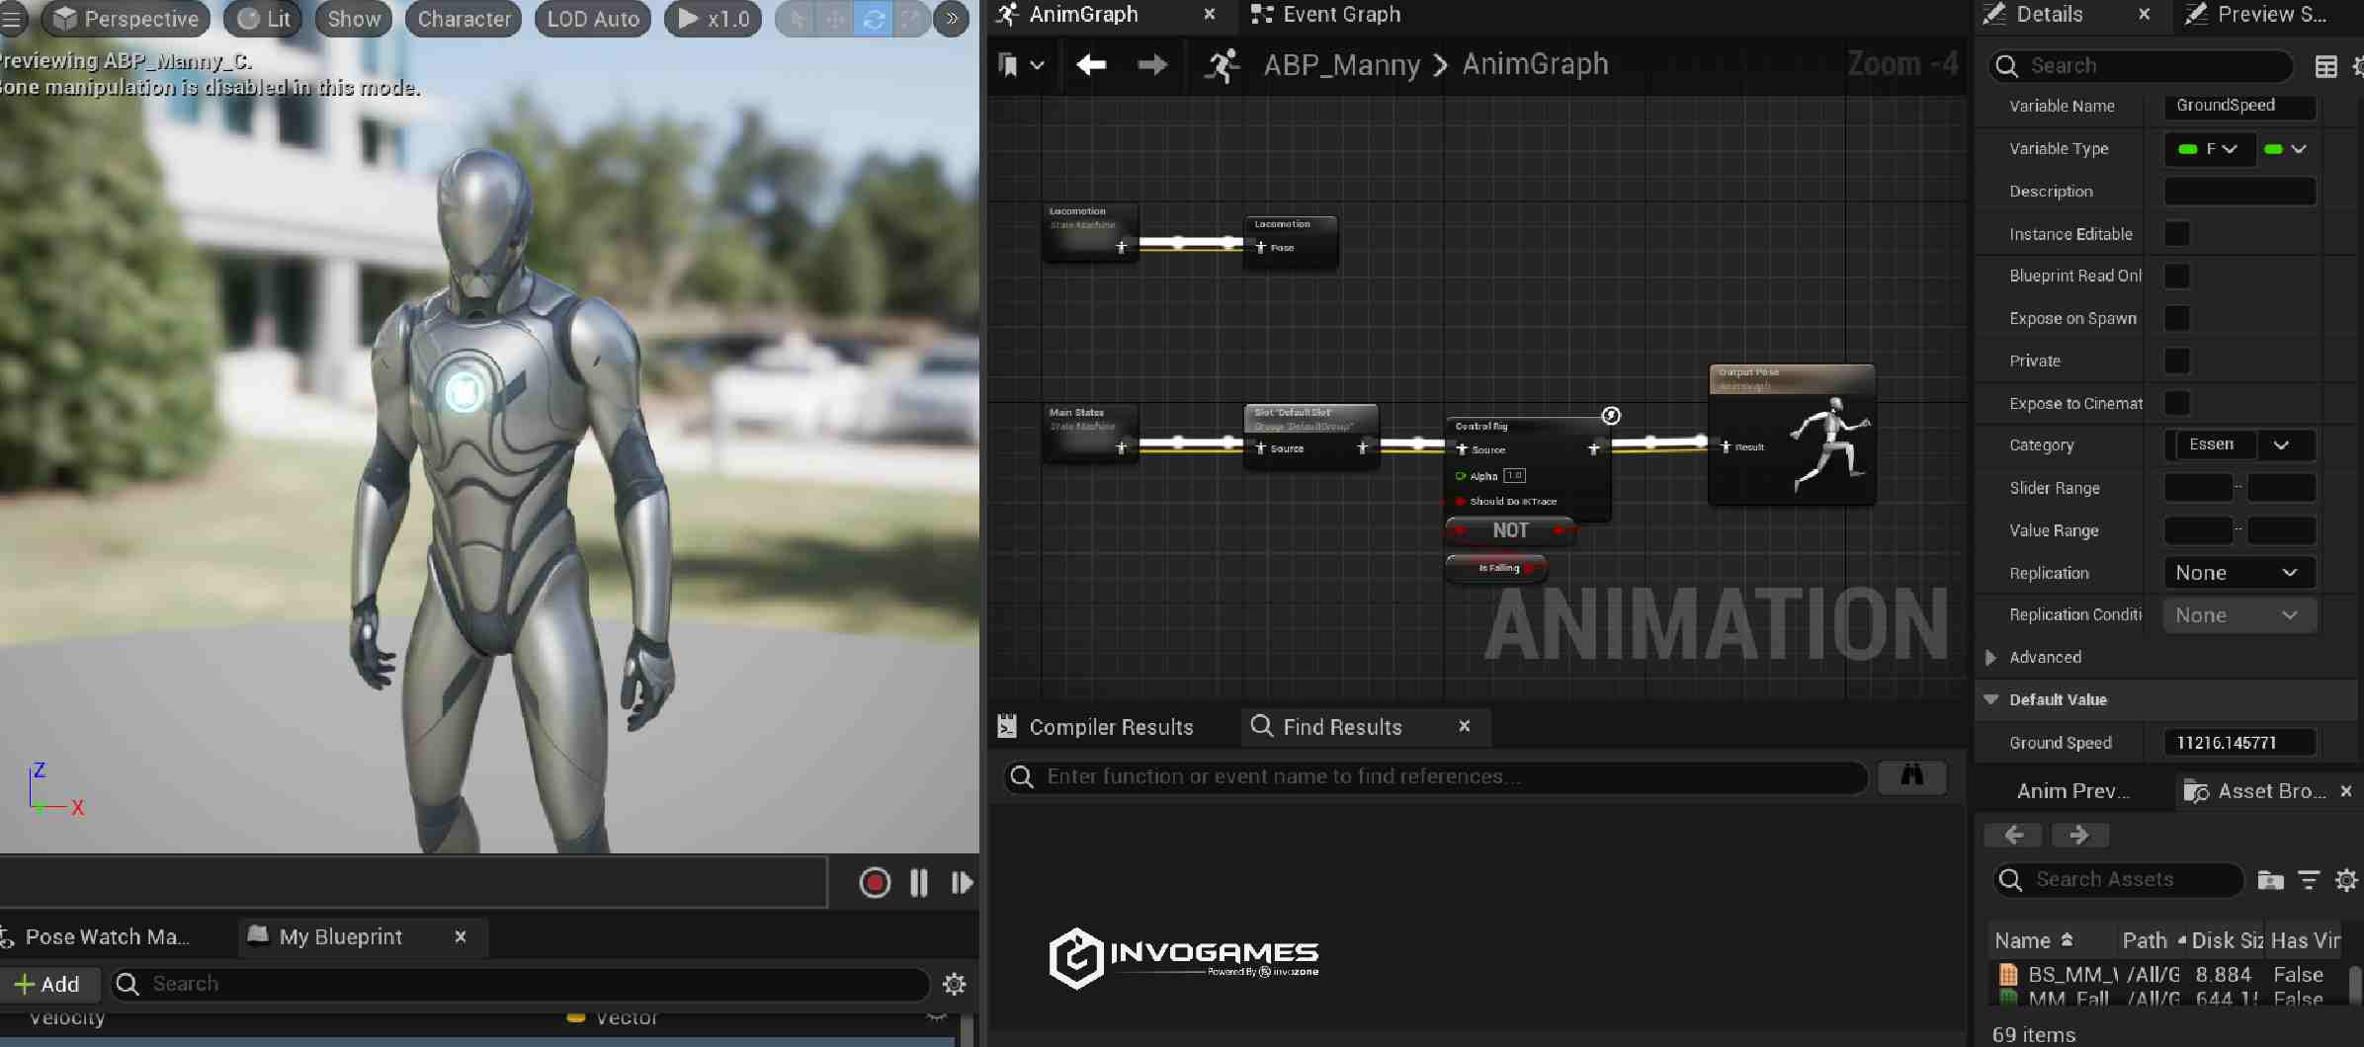
Task: Enable the Instance Editable checkbox
Action: [x=2179, y=234]
